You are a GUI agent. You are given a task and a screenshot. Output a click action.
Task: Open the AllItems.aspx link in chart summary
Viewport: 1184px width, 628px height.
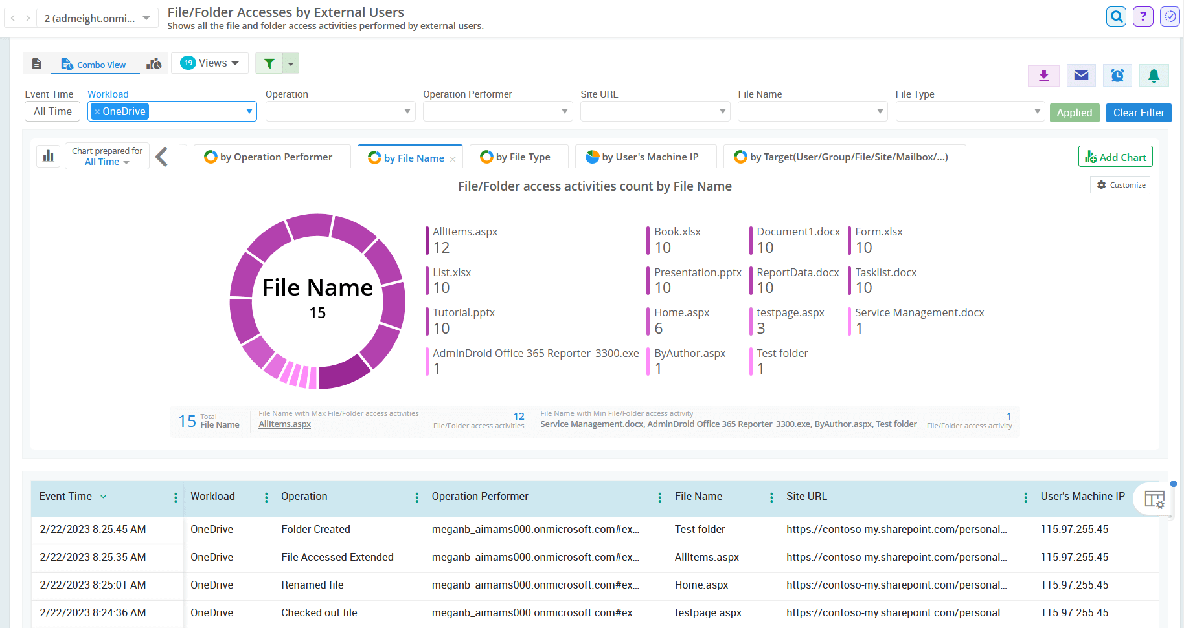pyautogui.click(x=284, y=424)
